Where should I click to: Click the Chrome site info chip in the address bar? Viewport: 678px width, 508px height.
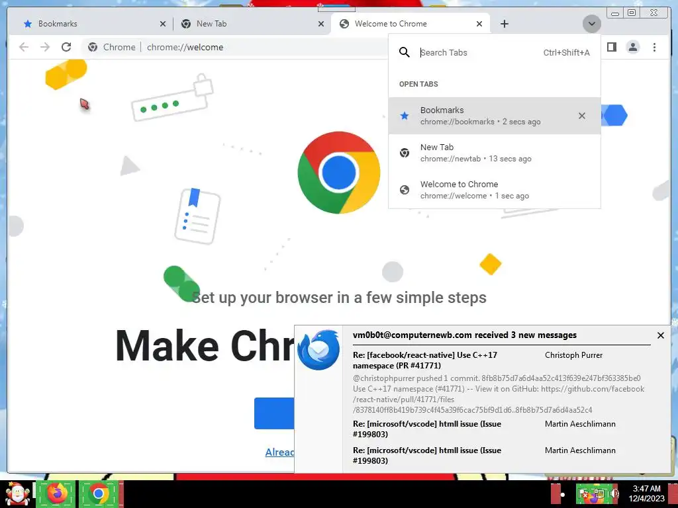(111, 47)
